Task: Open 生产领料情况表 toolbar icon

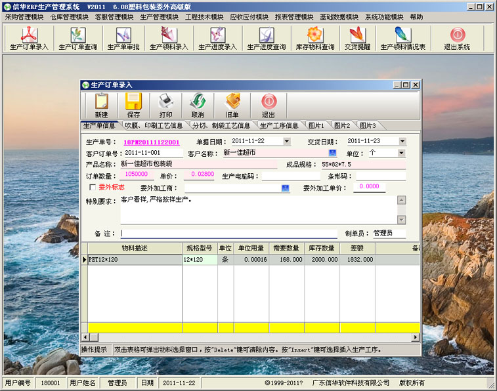Action: (x=403, y=39)
